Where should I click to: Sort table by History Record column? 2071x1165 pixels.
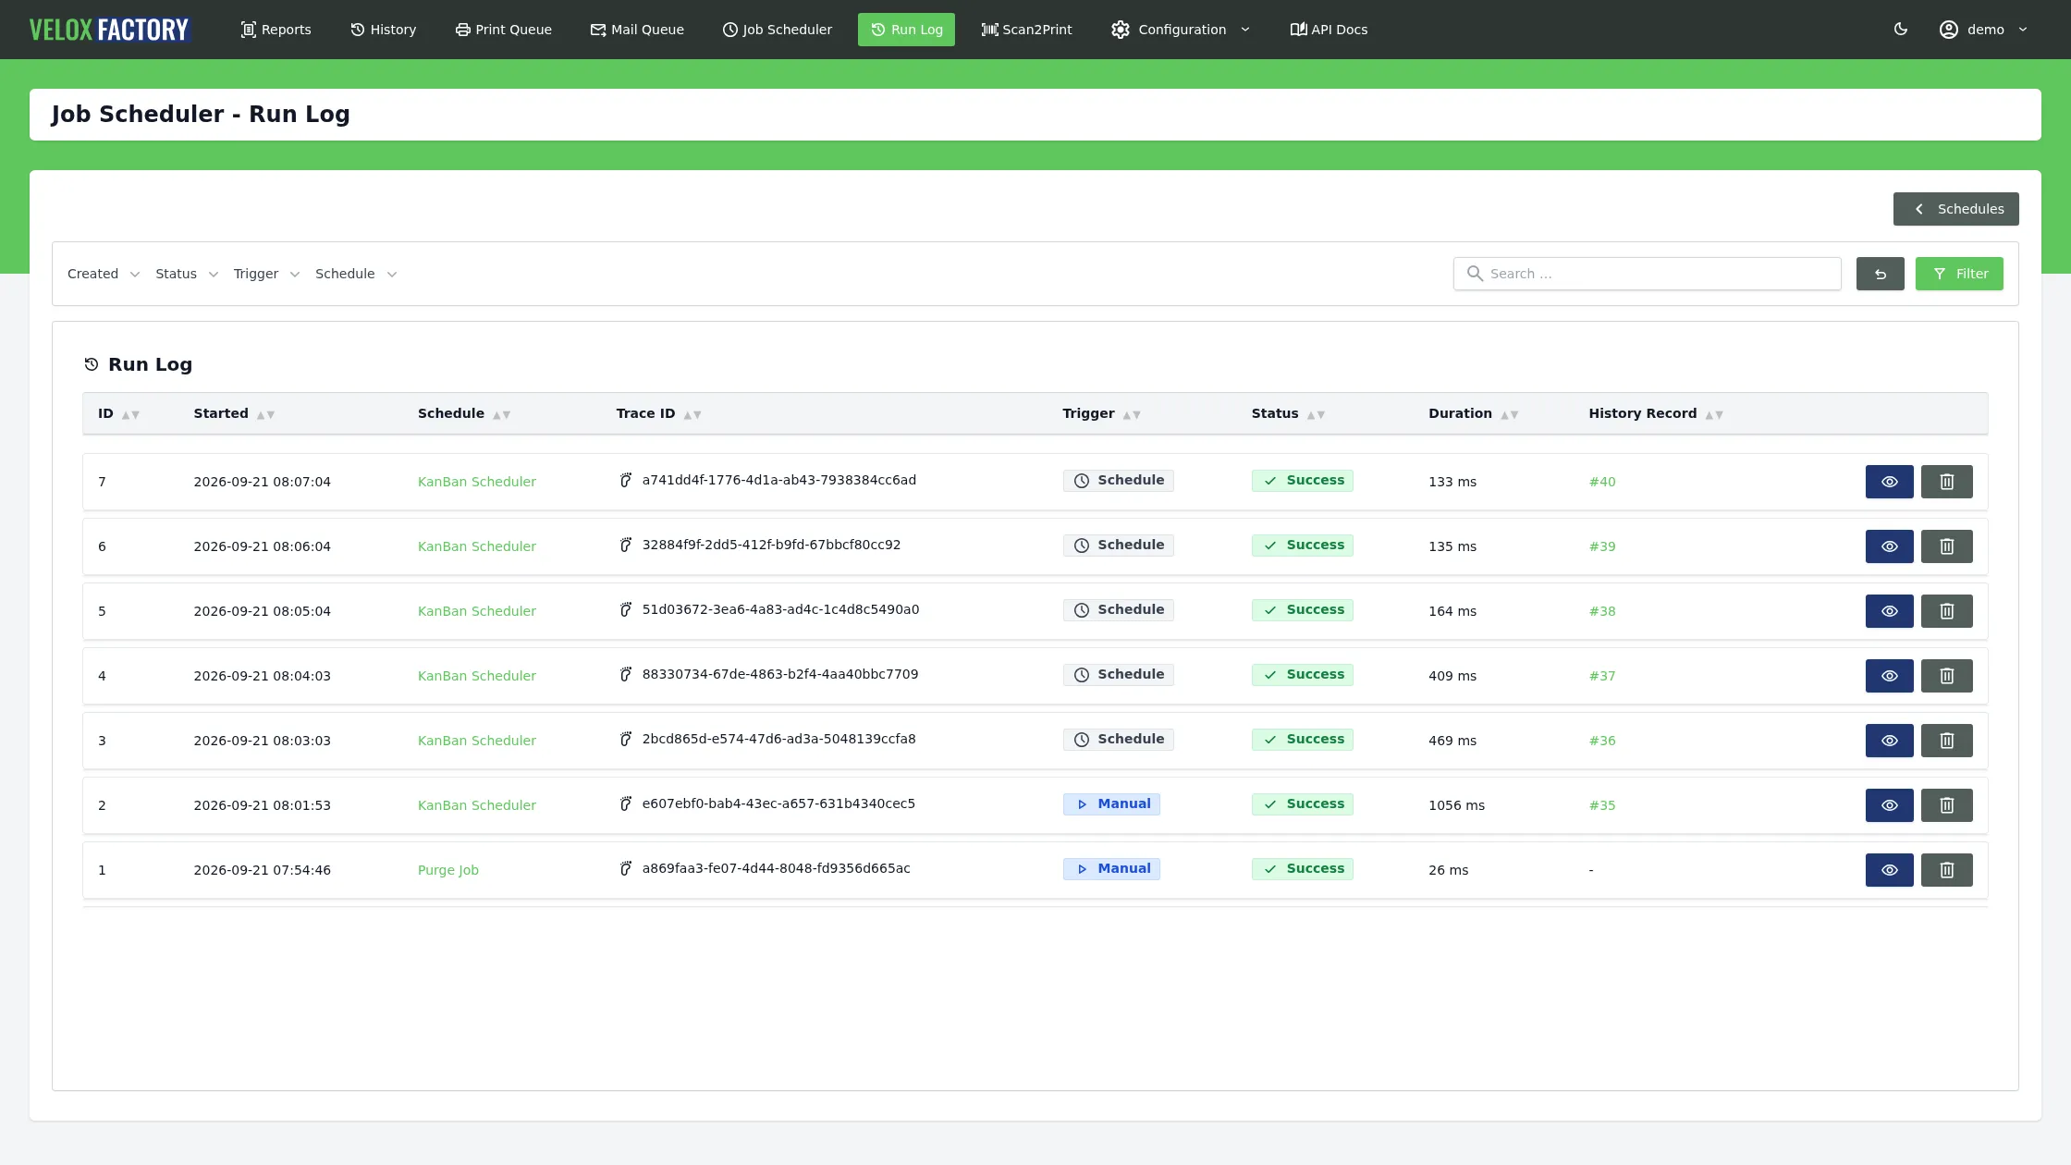1656,413
